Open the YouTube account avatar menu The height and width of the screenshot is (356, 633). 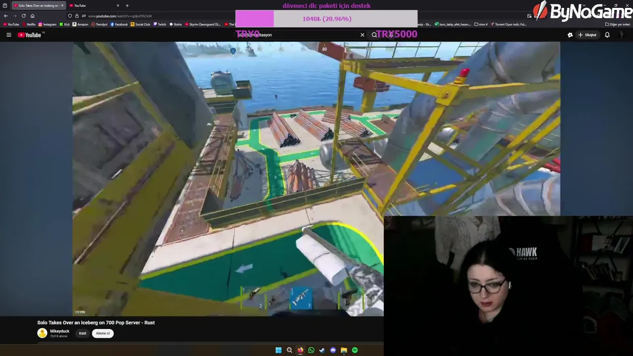[622, 35]
